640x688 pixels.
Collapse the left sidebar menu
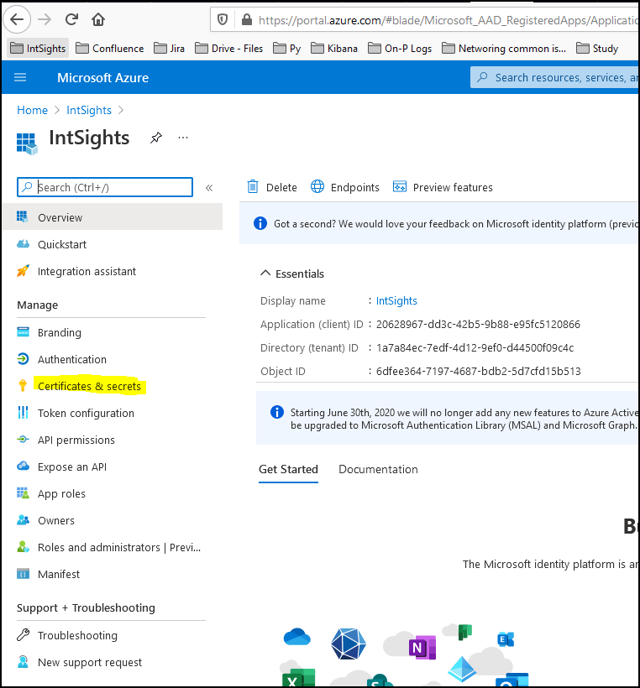(209, 187)
